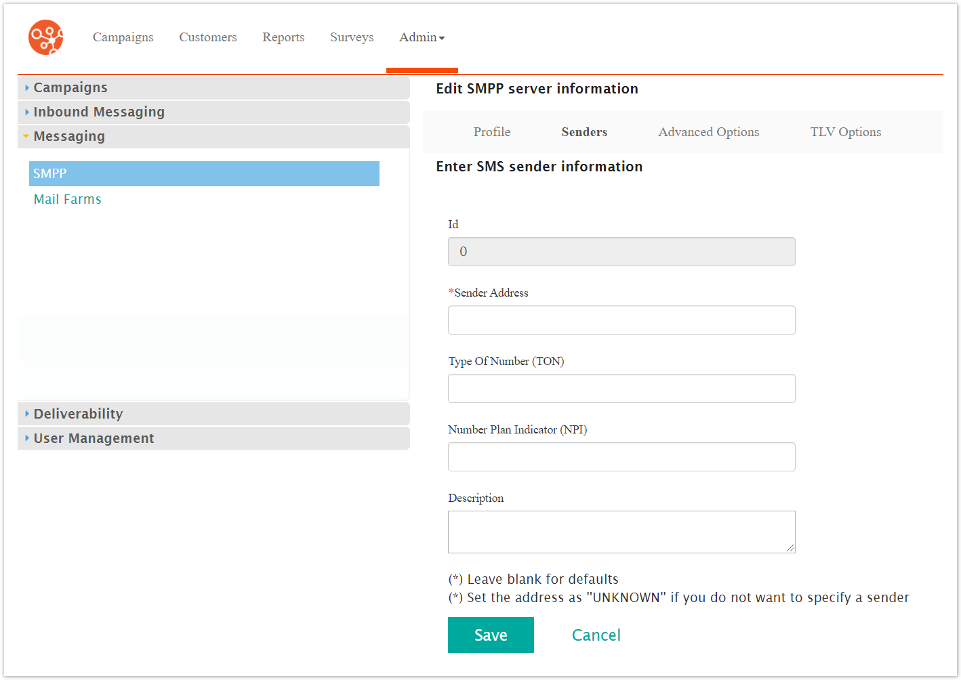Click the orange app logo icon

45,37
